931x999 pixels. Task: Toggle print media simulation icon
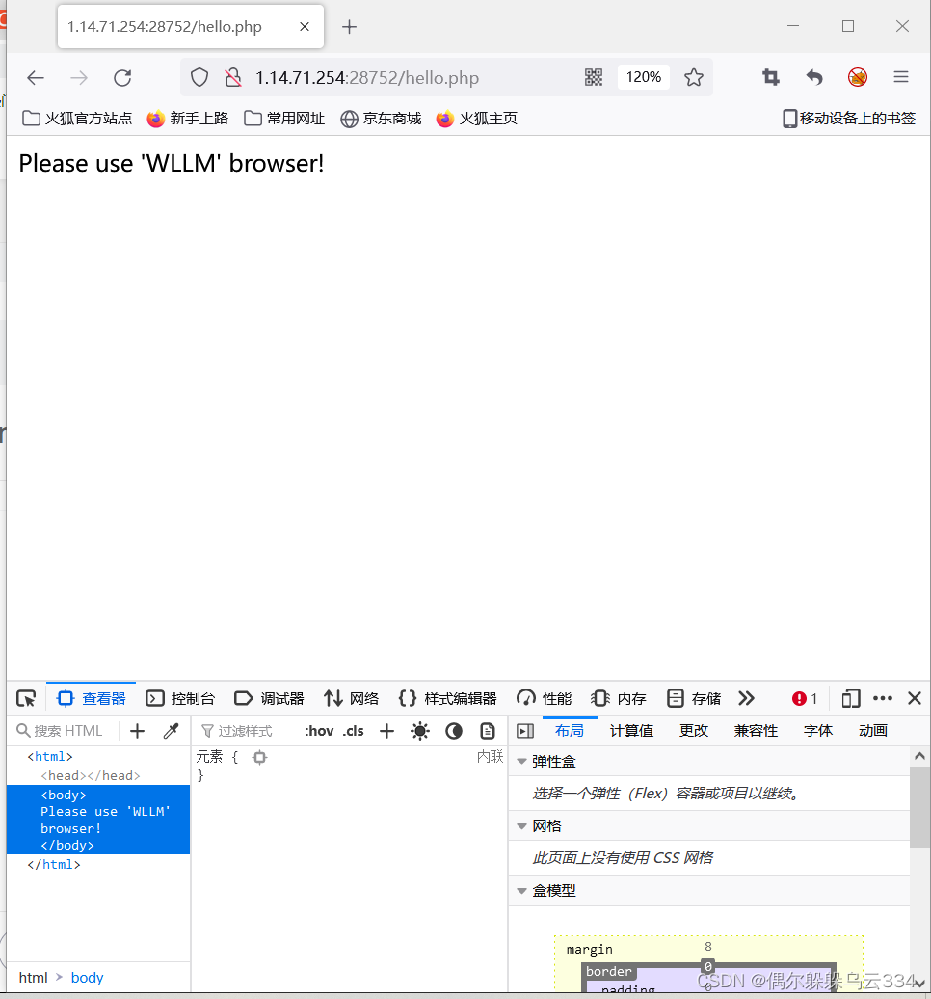click(x=488, y=730)
